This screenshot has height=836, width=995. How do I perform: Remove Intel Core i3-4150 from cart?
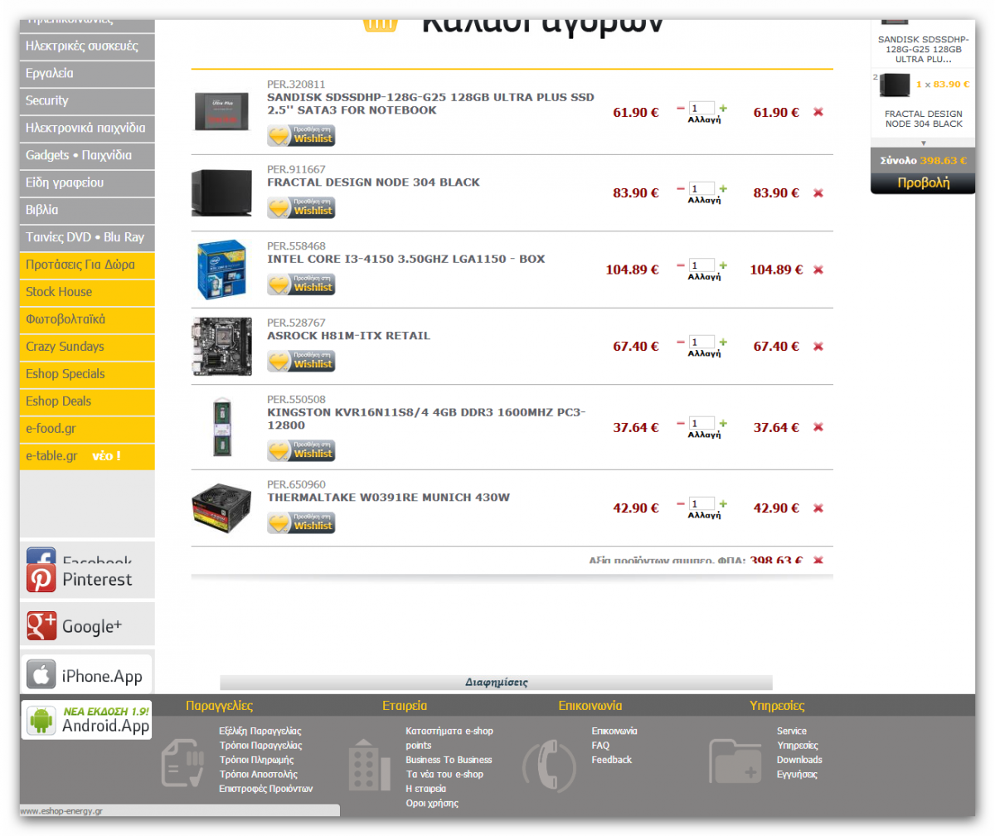(x=818, y=270)
